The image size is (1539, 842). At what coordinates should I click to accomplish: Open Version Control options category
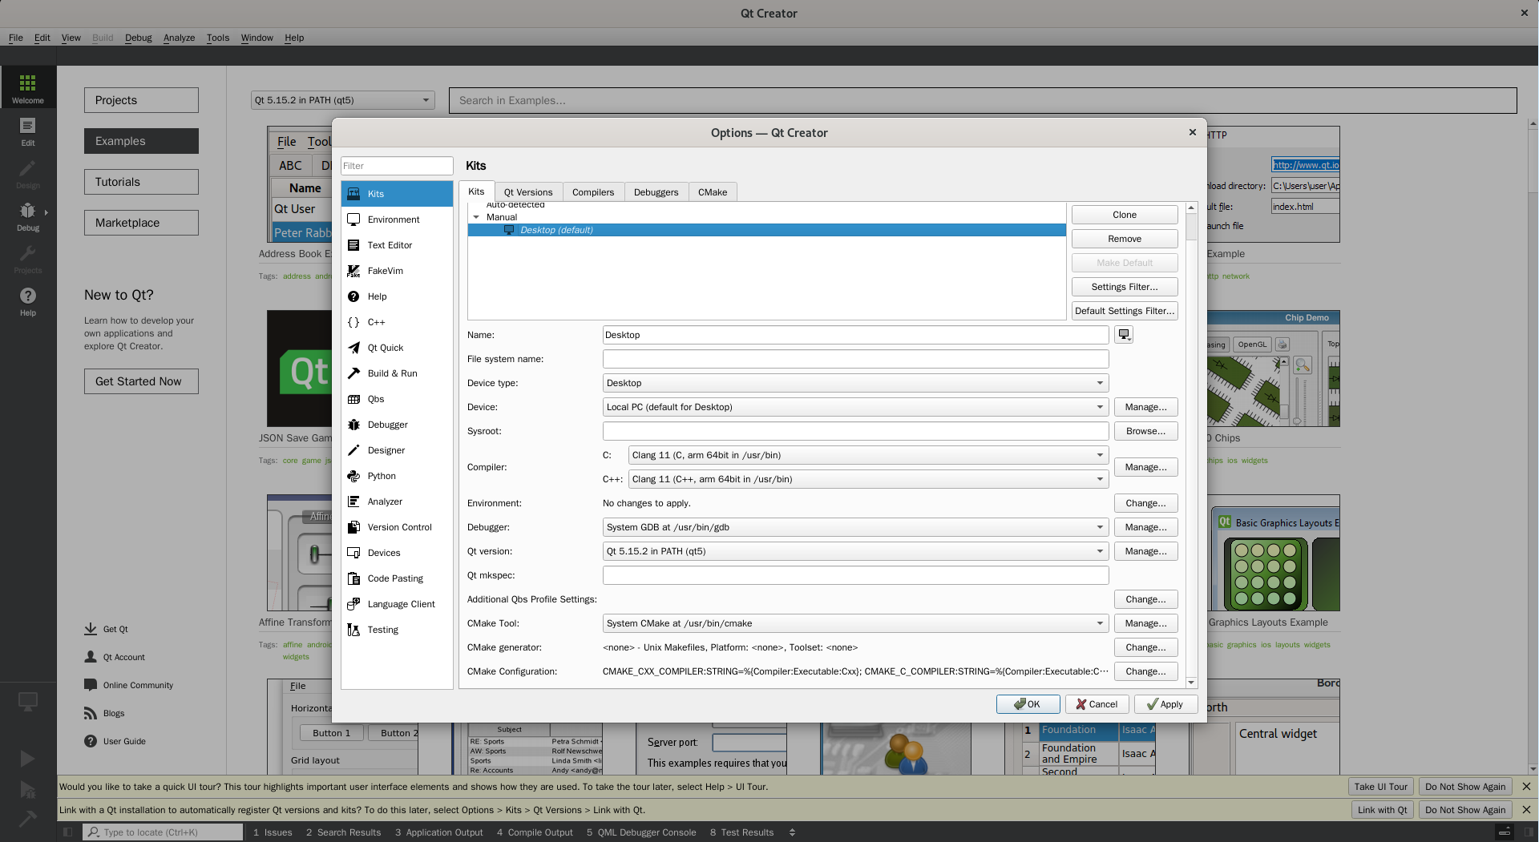pos(397,527)
